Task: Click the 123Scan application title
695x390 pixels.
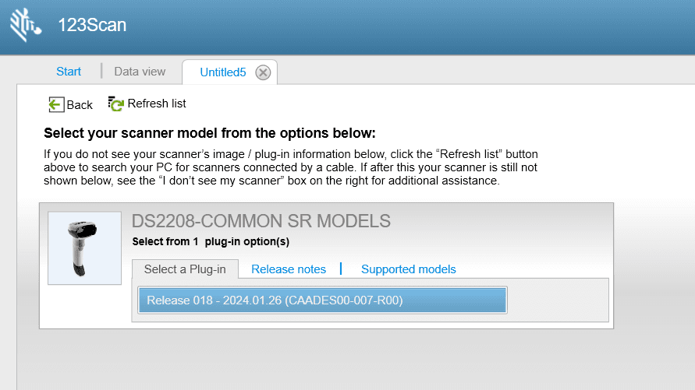Action: click(92, 25)
